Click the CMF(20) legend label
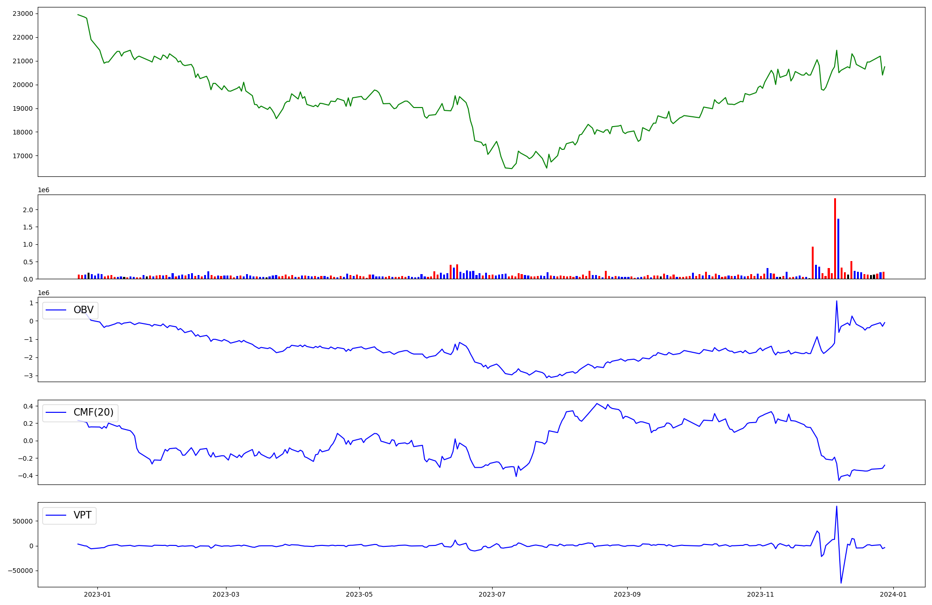 (x=93, y=413)
